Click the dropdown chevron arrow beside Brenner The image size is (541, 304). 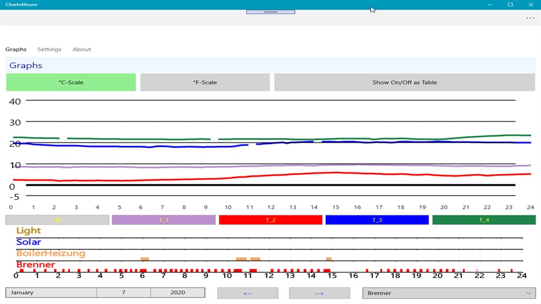tap(528, 293)
